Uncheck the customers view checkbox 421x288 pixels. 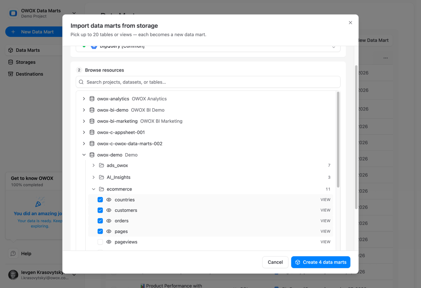click(x=100, y=210)
